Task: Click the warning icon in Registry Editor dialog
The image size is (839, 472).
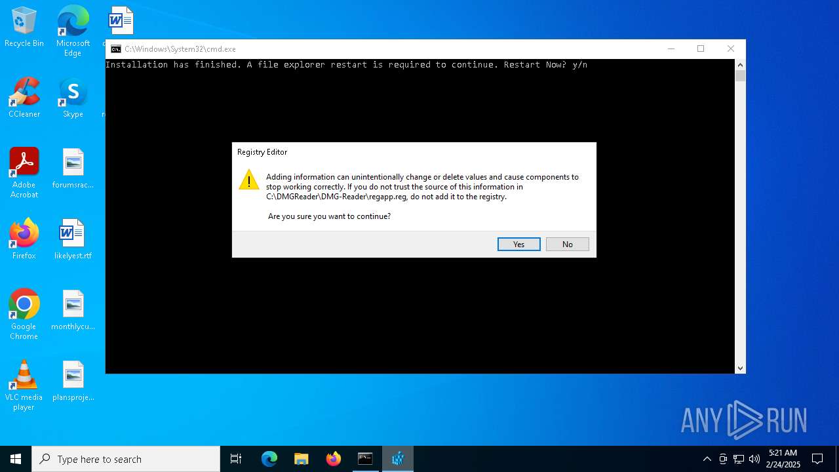Action: click(x=249, y=180)
